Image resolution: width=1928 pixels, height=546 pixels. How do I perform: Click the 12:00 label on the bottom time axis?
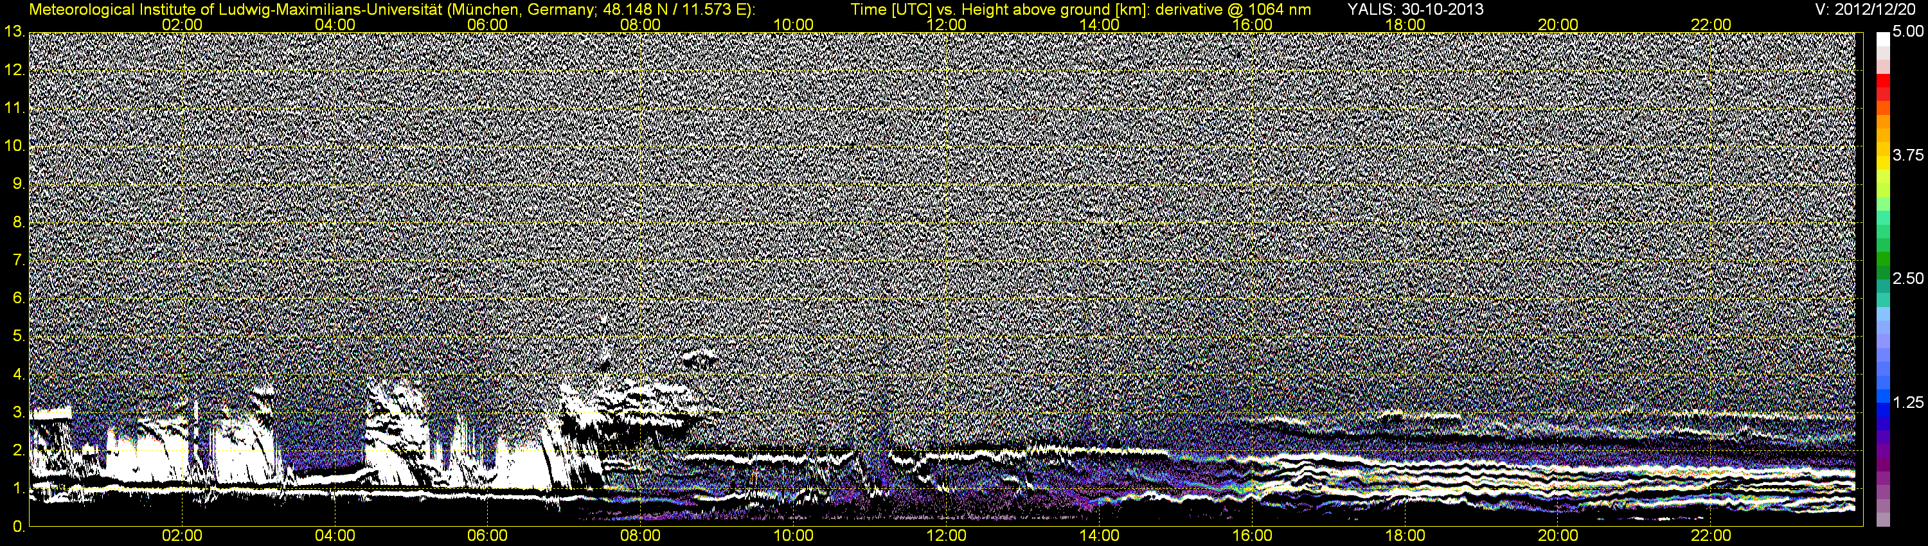point(947,536)
